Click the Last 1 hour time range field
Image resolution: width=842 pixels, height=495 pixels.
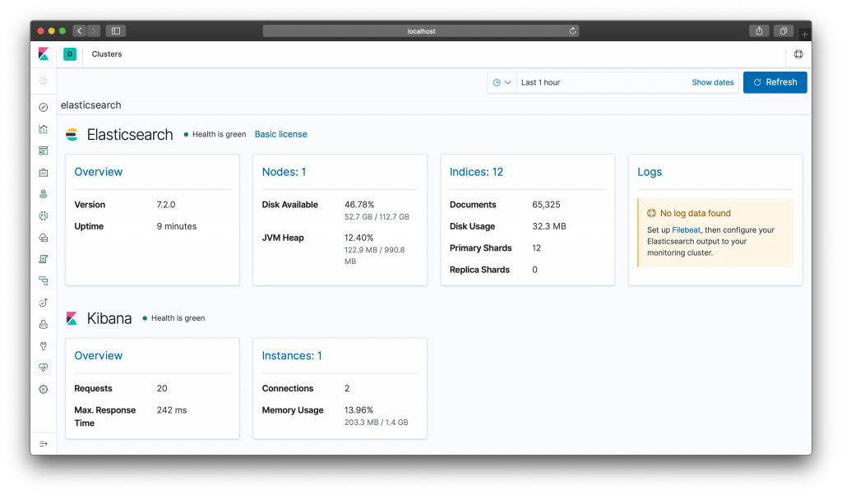(x=601, y=83)
